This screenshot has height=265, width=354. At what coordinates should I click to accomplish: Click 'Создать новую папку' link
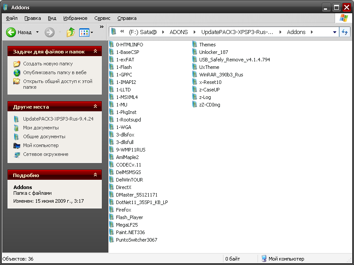[x=48, y=64]
